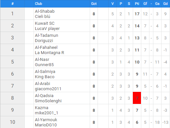170x128 pixels.
Task: Click the red highlighted points cell
Action: (x=137, y=98)
